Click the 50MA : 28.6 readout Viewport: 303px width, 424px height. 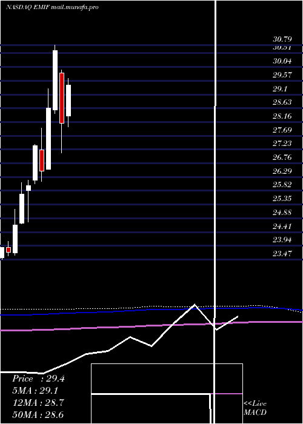(38, 414)
